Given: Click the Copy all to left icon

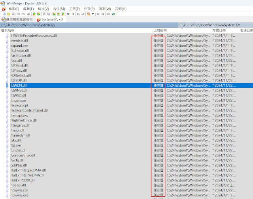Looking at the screenshot, I should click(x=103, y=14).
